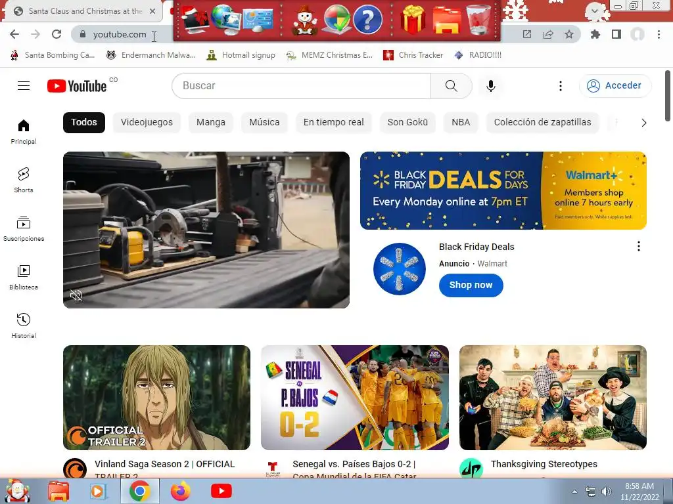The image size is (673, 504).
Task: Click the Walmart Black Friday banner
Action: click(503, 190)
